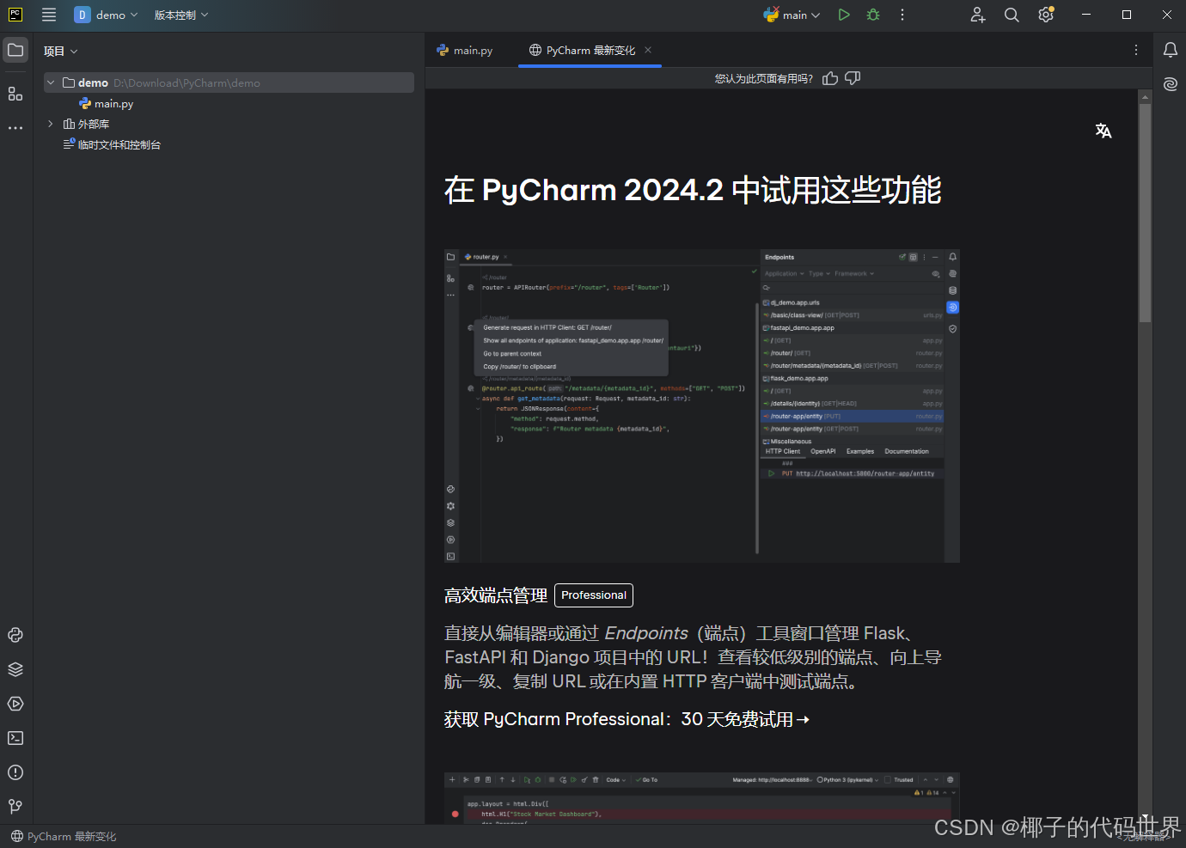Viewport: 1186px width, 848px height.
Task: Open 30 天免费试用 link
Action: pyautogui.click(x=627, y=719)
